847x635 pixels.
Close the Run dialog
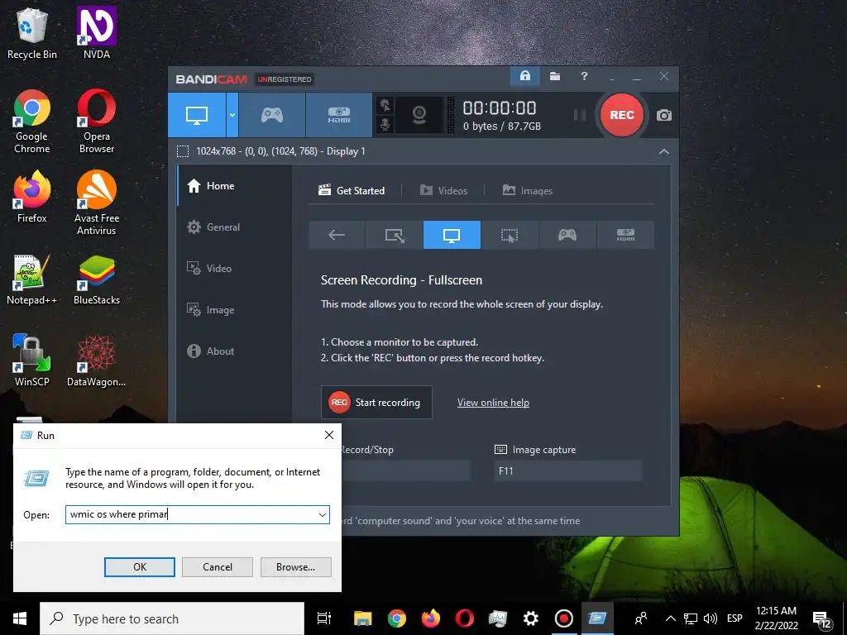coord(329,435)
